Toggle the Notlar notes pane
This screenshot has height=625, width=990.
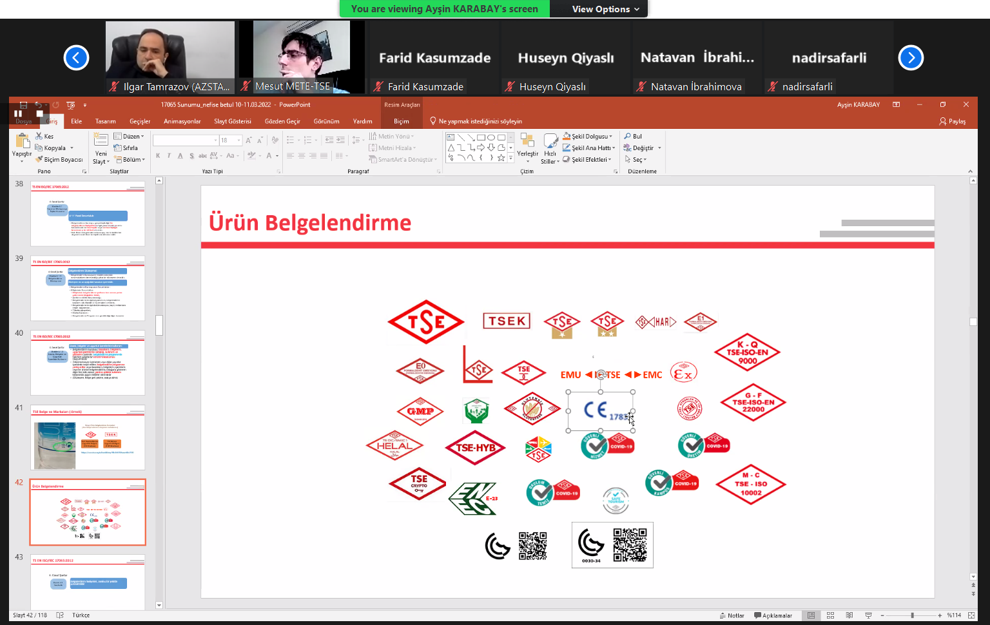click(732, 615)
